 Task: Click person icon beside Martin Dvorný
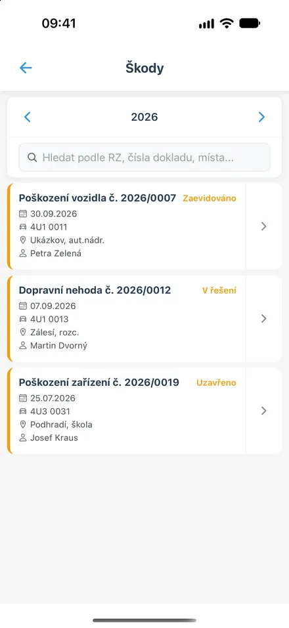[x=23, y=345]
